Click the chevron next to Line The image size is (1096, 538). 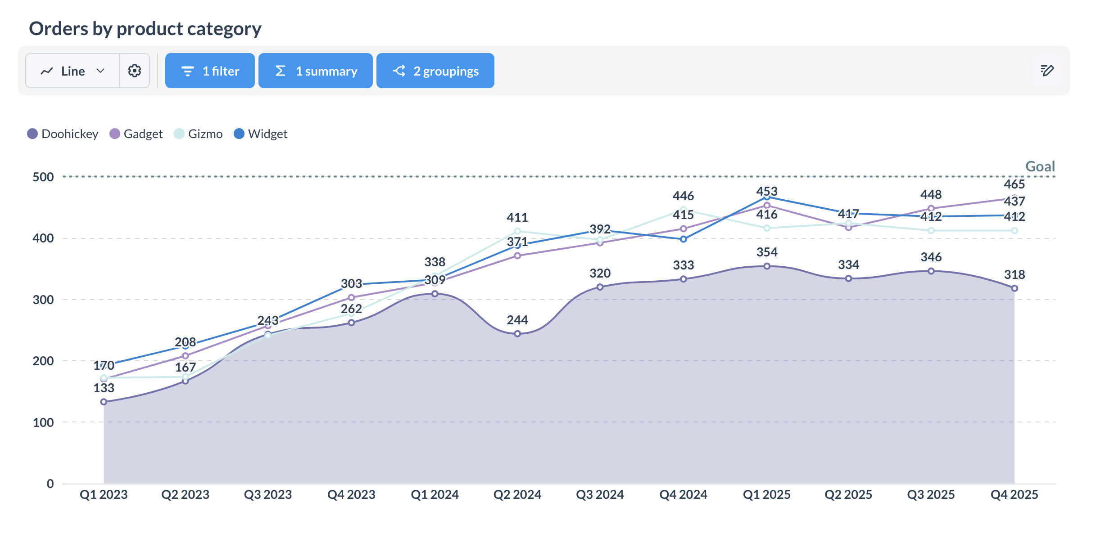(101, 71)
